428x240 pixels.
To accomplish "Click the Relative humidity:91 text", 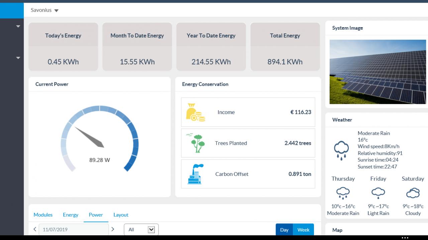I will [x=380, y=153].
